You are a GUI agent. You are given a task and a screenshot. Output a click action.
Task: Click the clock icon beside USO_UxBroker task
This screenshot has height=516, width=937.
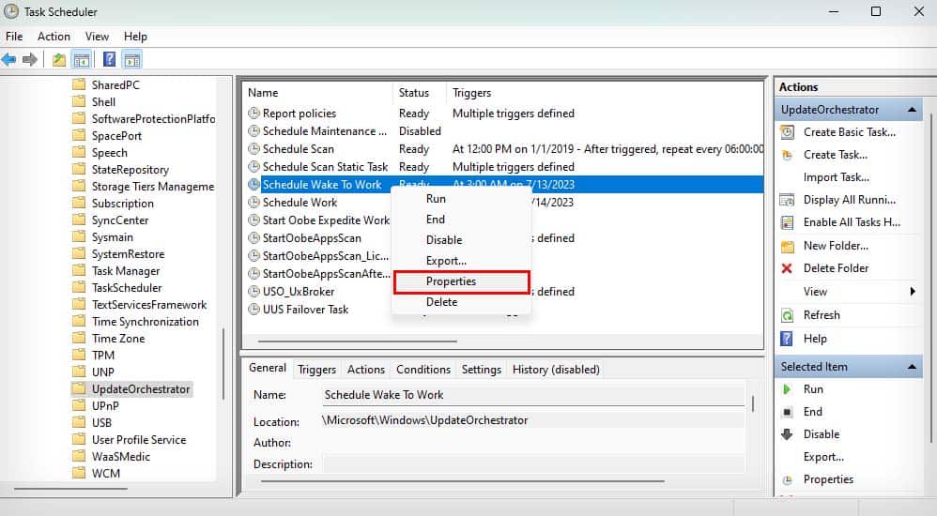coord(254,292)
